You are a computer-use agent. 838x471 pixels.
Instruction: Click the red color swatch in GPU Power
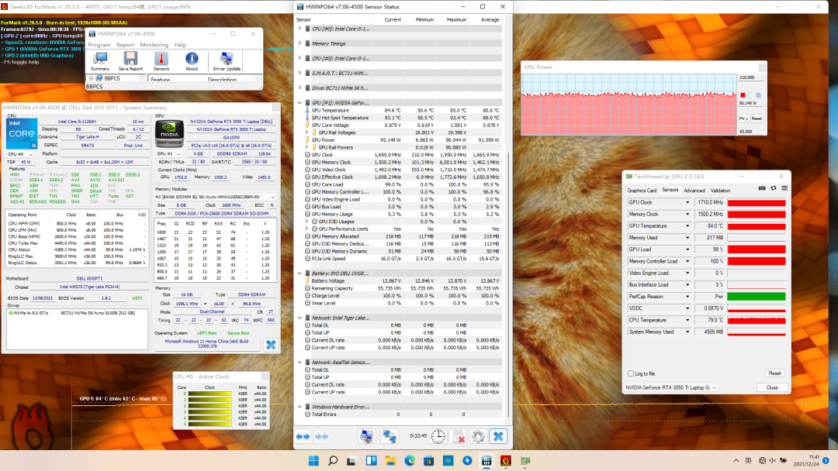(743, 95)
